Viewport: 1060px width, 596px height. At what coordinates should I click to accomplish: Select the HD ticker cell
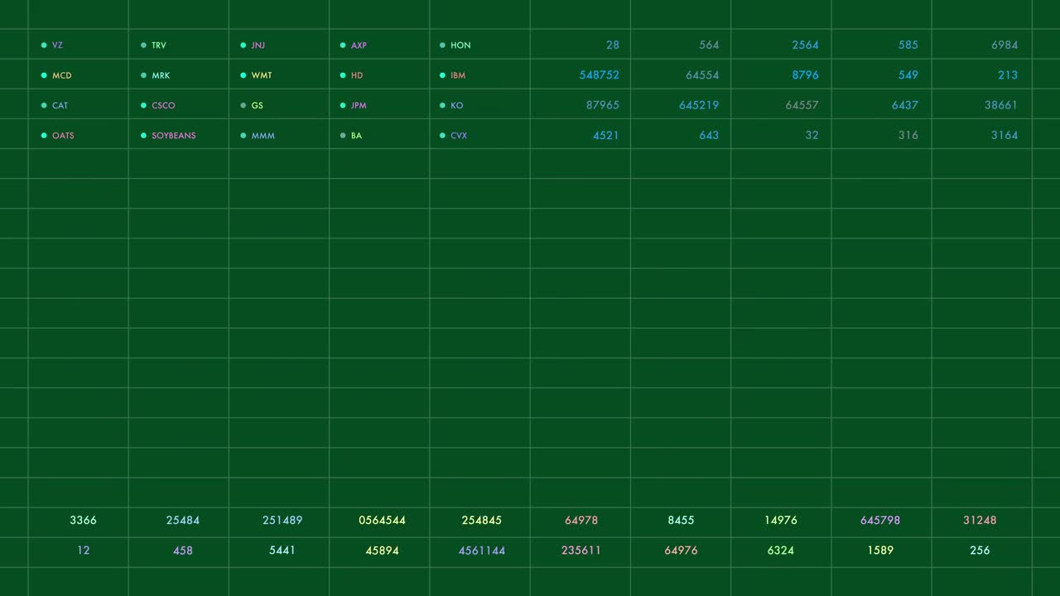click(378, 74)
